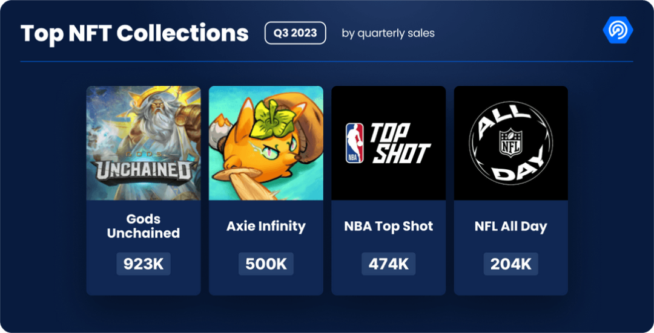This screenshot has width=654, height=333.
Task: Click the blue hexagon logo icon
Action: point(618,30)
